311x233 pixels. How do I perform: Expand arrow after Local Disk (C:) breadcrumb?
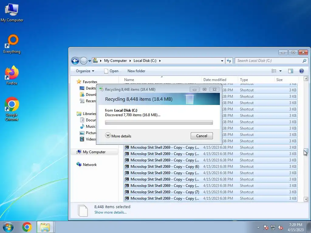pos(160,61)
